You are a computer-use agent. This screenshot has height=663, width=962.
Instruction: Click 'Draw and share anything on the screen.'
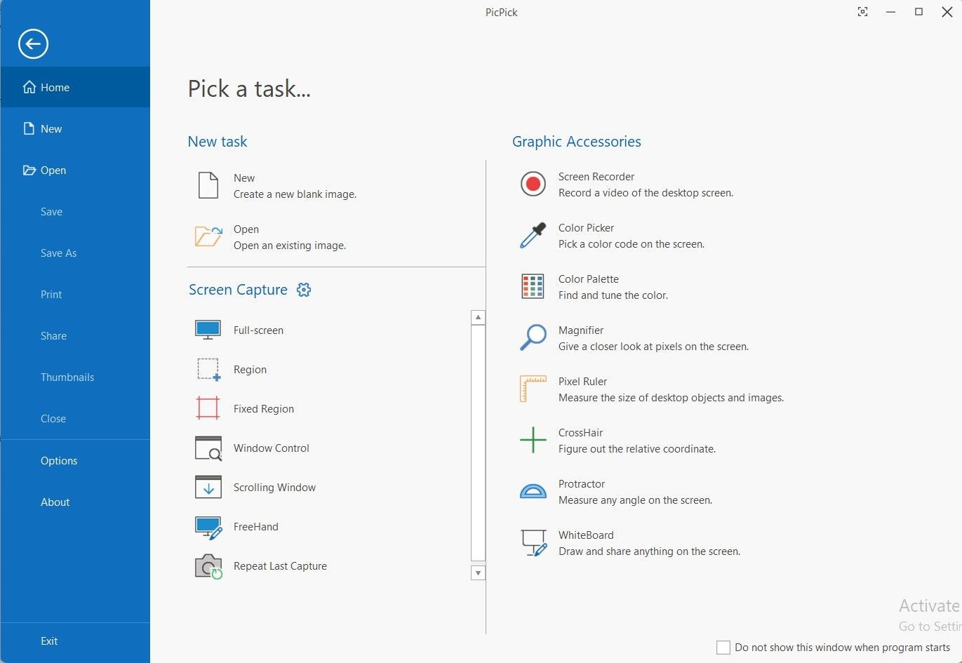tap(649, 551)
